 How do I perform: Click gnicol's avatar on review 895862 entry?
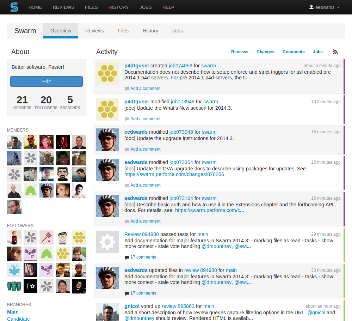tap(107, 312)
